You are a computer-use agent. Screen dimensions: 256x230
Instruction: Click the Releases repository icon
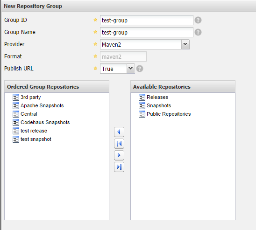(x=142, y=98)
